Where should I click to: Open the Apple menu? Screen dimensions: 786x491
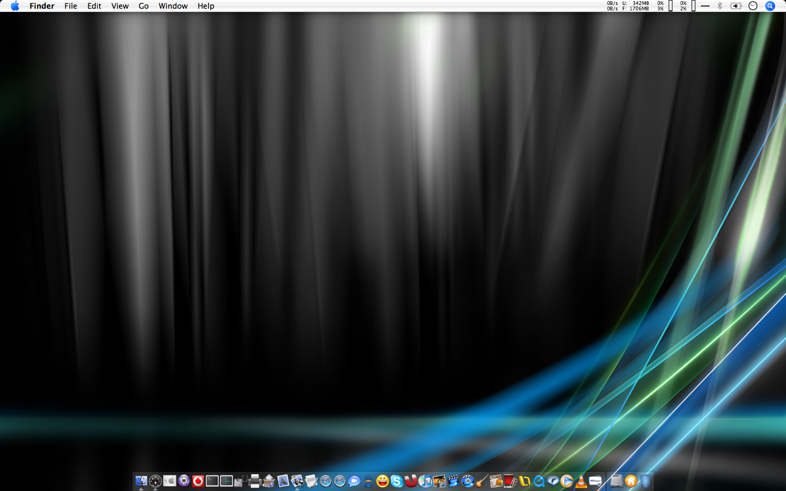15,6
